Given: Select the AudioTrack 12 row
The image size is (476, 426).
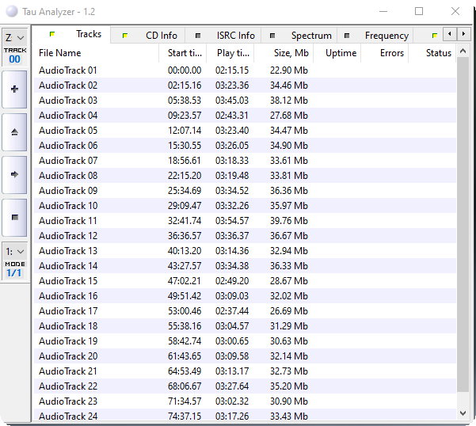Looking at the screenshot, I should 68,236.
